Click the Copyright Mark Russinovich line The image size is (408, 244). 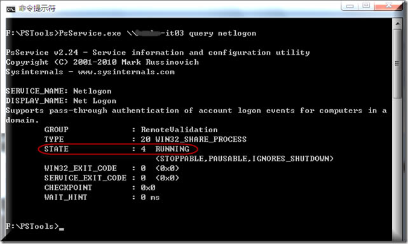point(102,62)
